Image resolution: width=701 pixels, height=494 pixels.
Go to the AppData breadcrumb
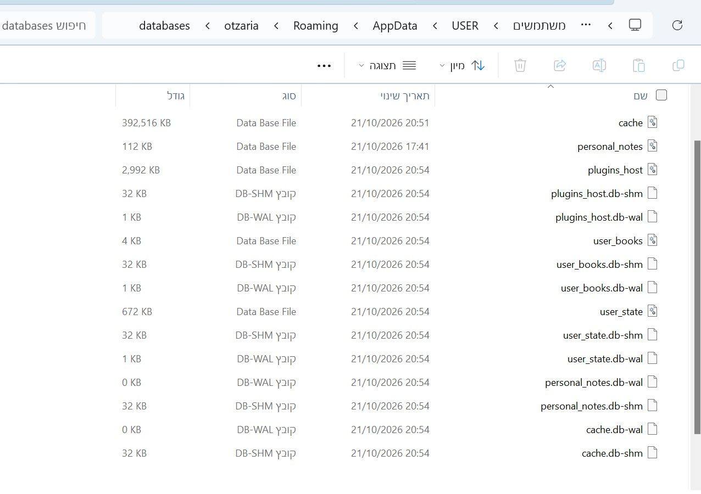395,26
